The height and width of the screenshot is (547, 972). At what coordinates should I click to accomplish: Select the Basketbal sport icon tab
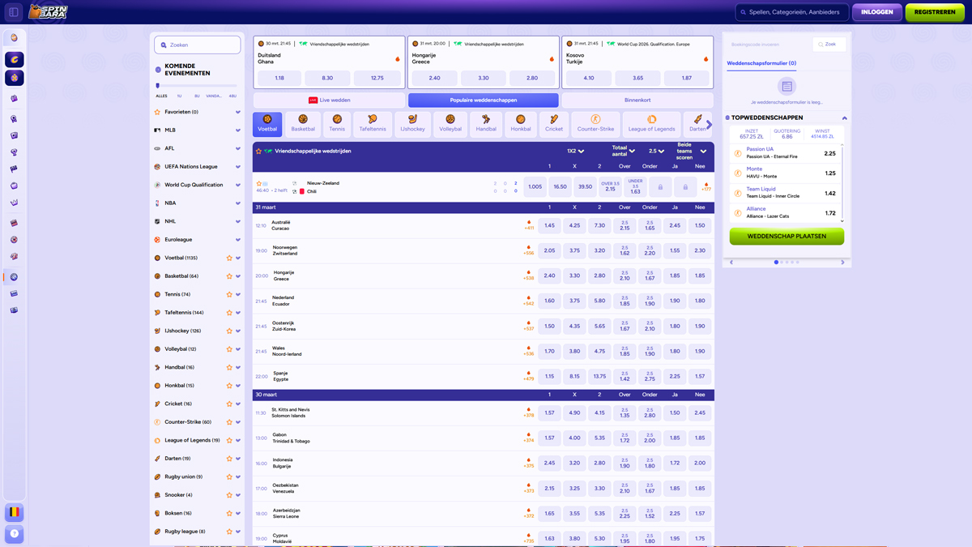pyautogui.click(x=303, y=124)
